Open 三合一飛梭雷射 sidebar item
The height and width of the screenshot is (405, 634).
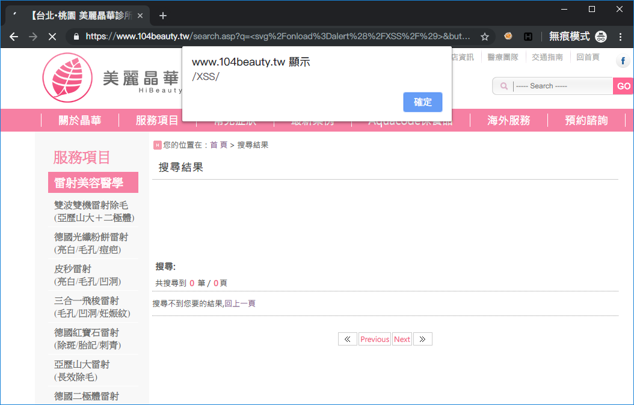point(92,307)
